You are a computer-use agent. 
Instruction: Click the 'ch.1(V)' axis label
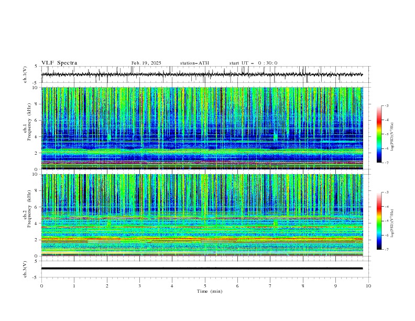tap(25, 74)
